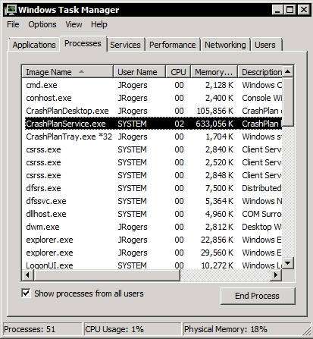Switch to the Applications tab
Image resolution: width=313 pixels, height=339 pixels.
(34, 45)
